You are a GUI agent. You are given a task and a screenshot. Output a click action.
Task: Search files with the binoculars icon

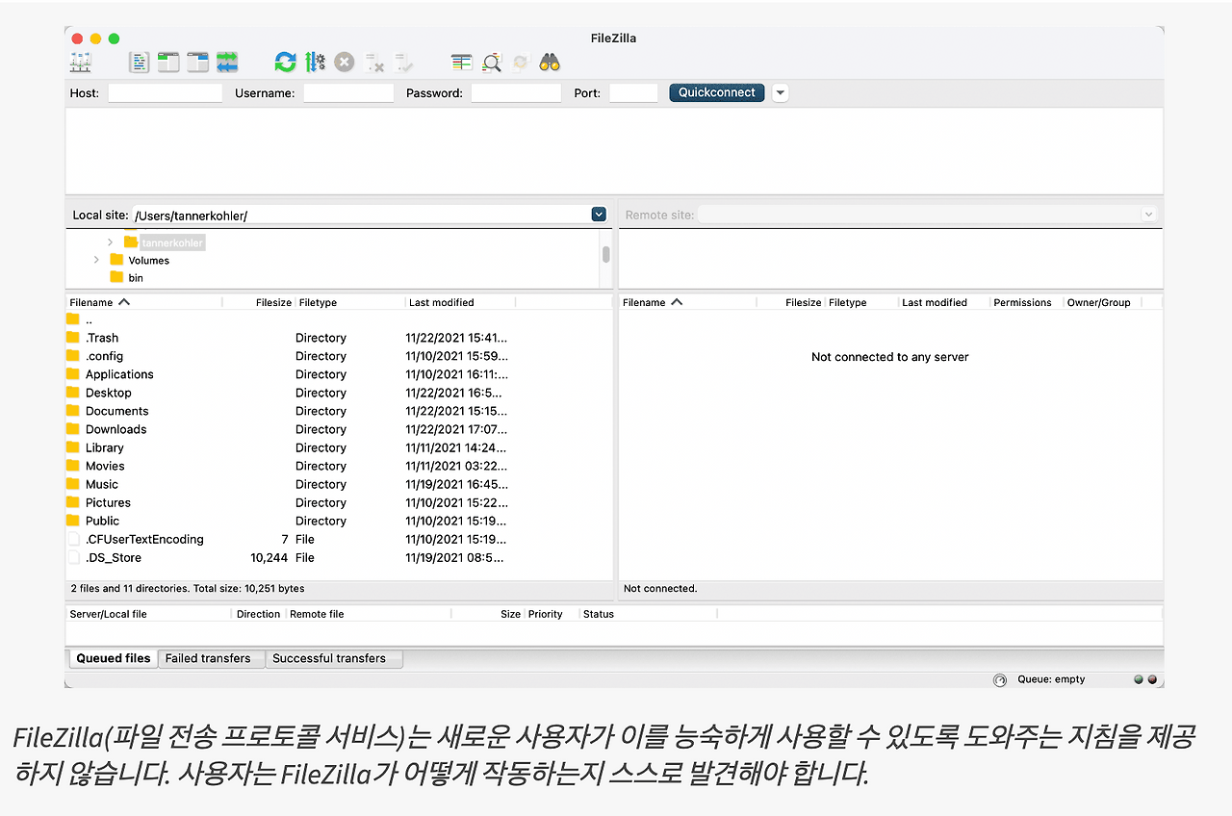pos(550,63)
